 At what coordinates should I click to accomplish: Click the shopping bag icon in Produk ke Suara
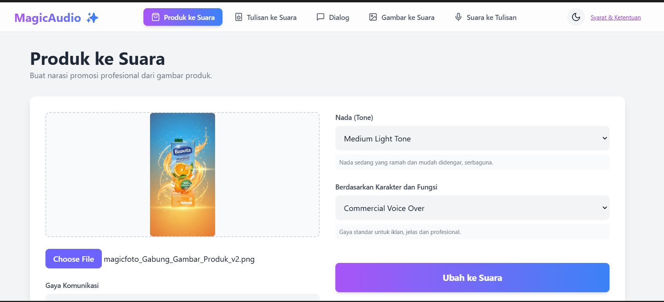point(156,17)
